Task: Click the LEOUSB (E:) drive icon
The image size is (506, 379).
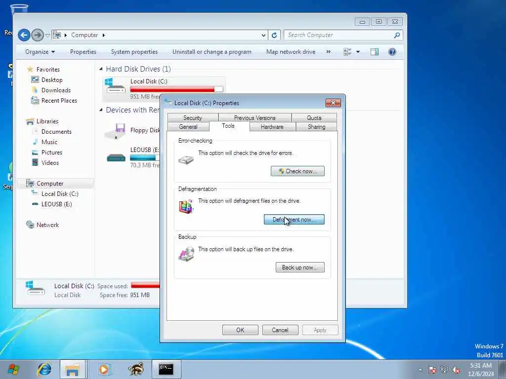Action: (x=116, y=158)
